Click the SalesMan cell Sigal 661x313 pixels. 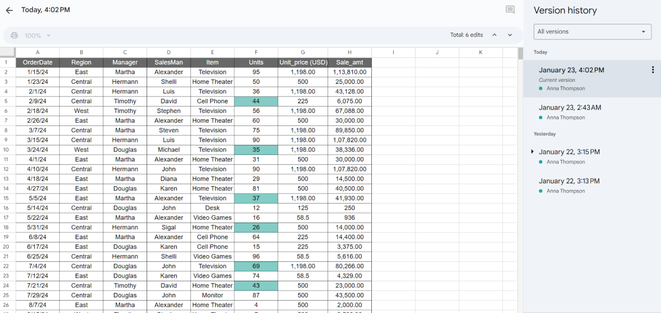(169, 227)
